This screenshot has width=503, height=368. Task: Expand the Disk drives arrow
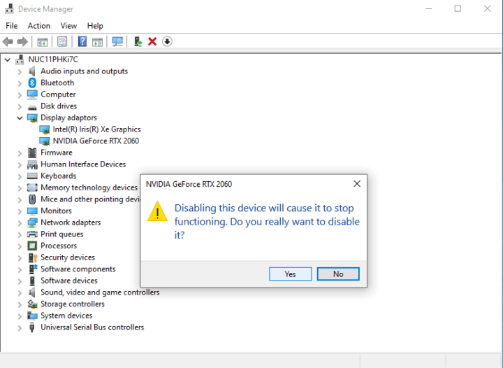click(20, 106)
